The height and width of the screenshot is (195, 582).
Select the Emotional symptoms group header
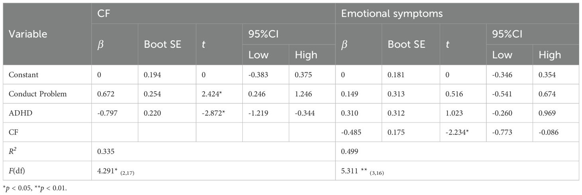click(391, 14)
